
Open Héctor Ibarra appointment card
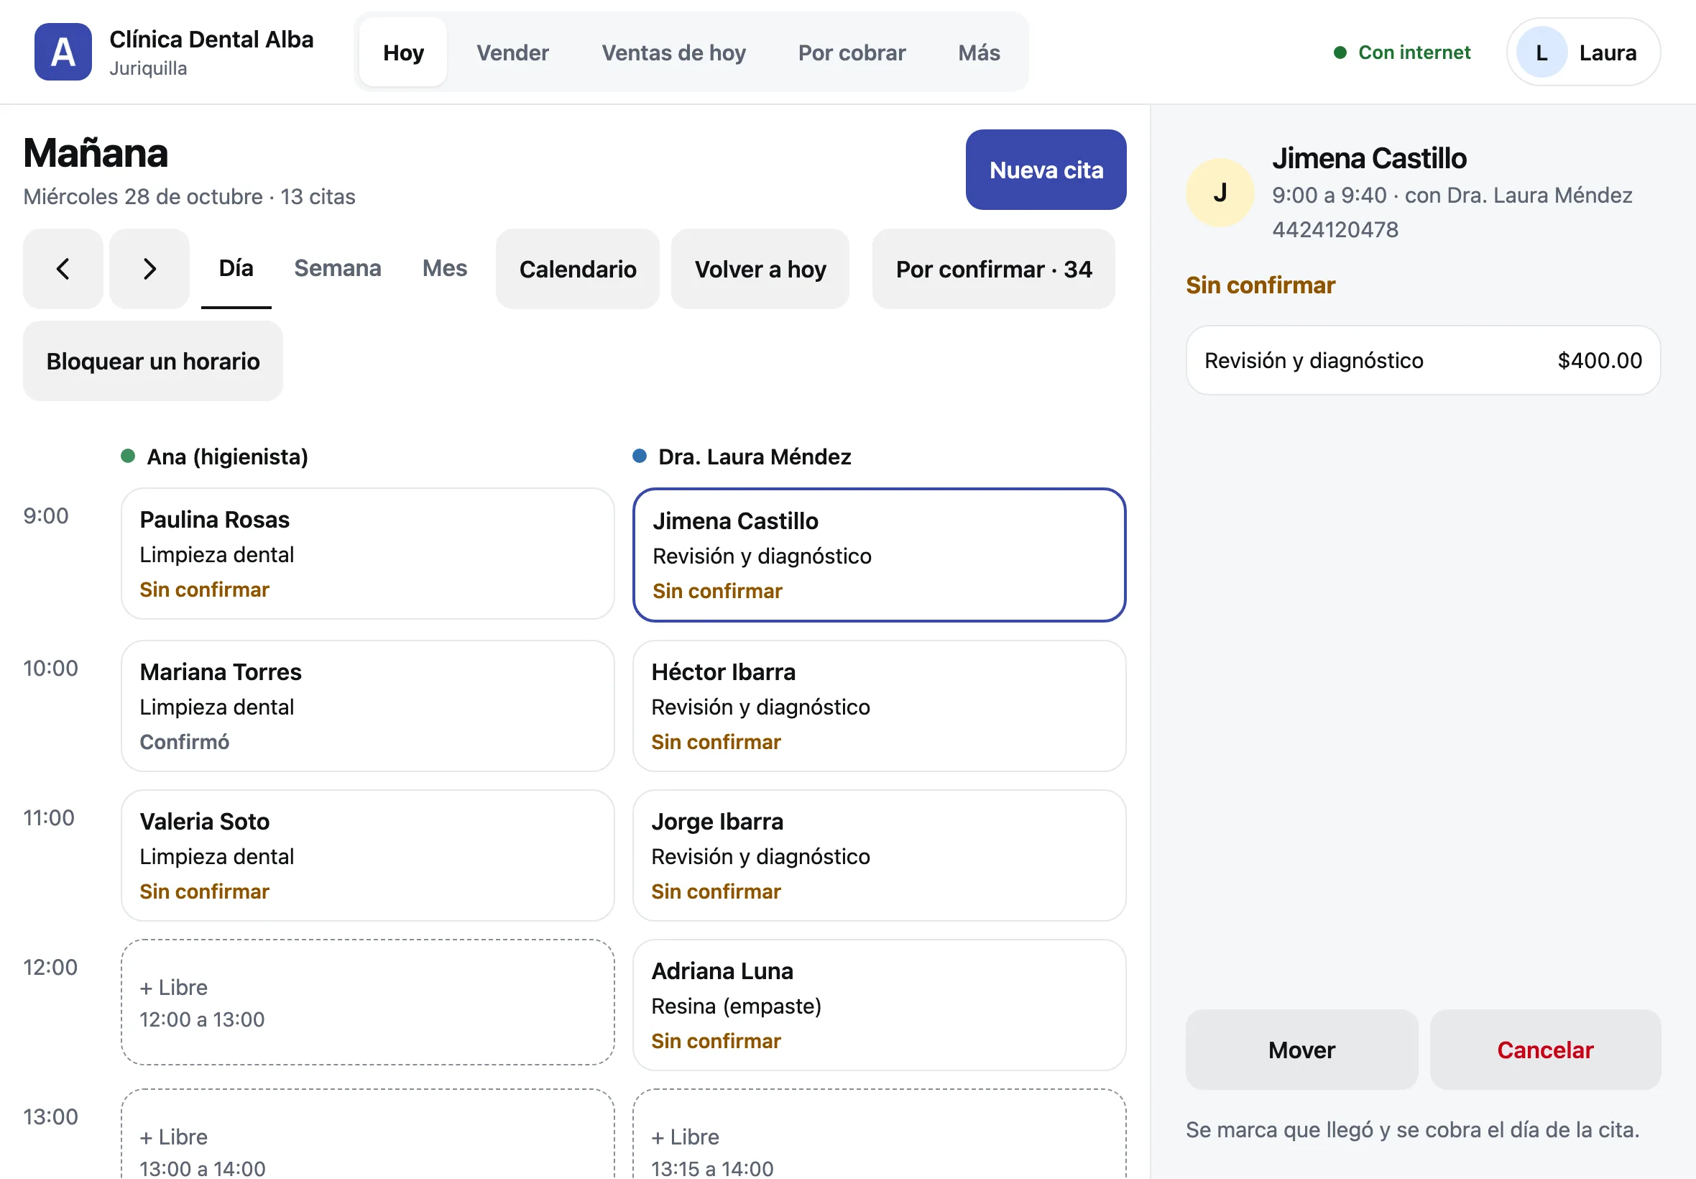879,705
